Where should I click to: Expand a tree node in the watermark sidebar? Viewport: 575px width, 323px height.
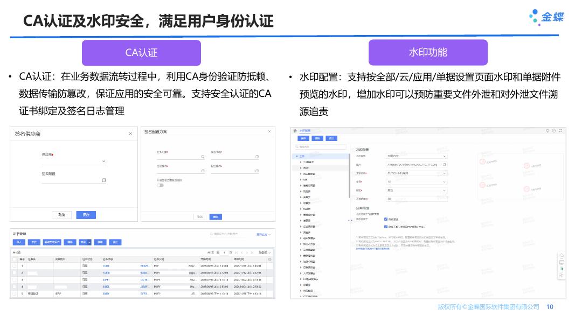click(300, 163)
